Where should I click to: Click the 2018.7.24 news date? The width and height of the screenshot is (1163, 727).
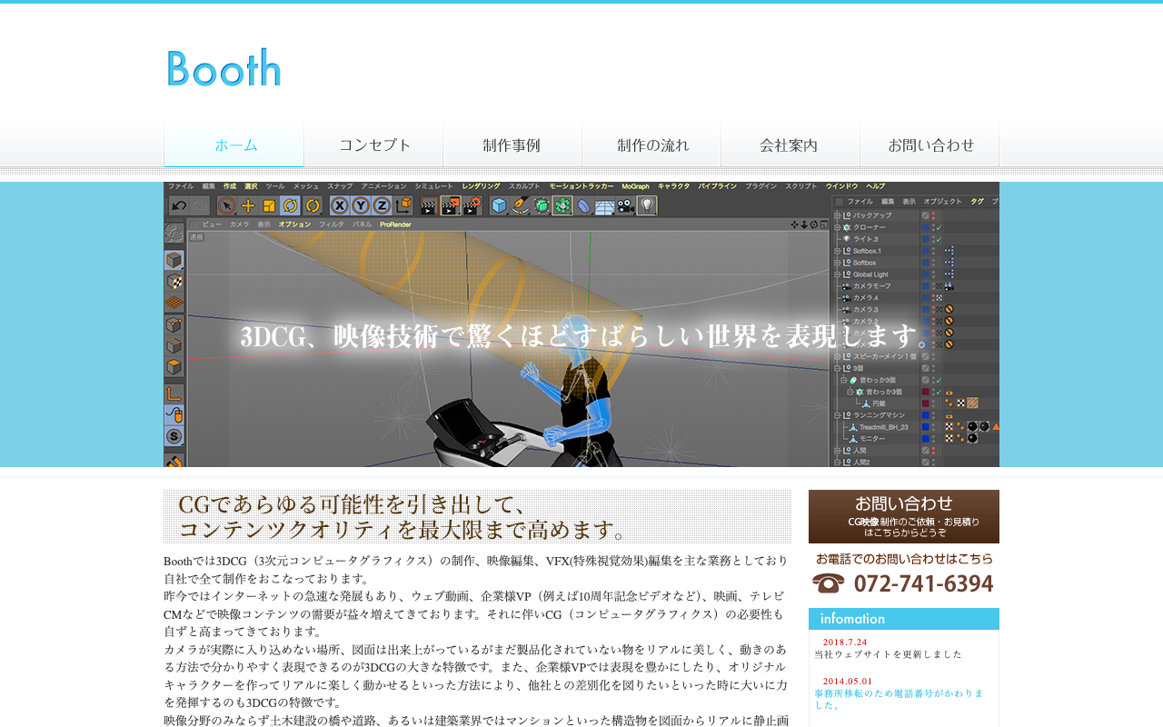845,642
